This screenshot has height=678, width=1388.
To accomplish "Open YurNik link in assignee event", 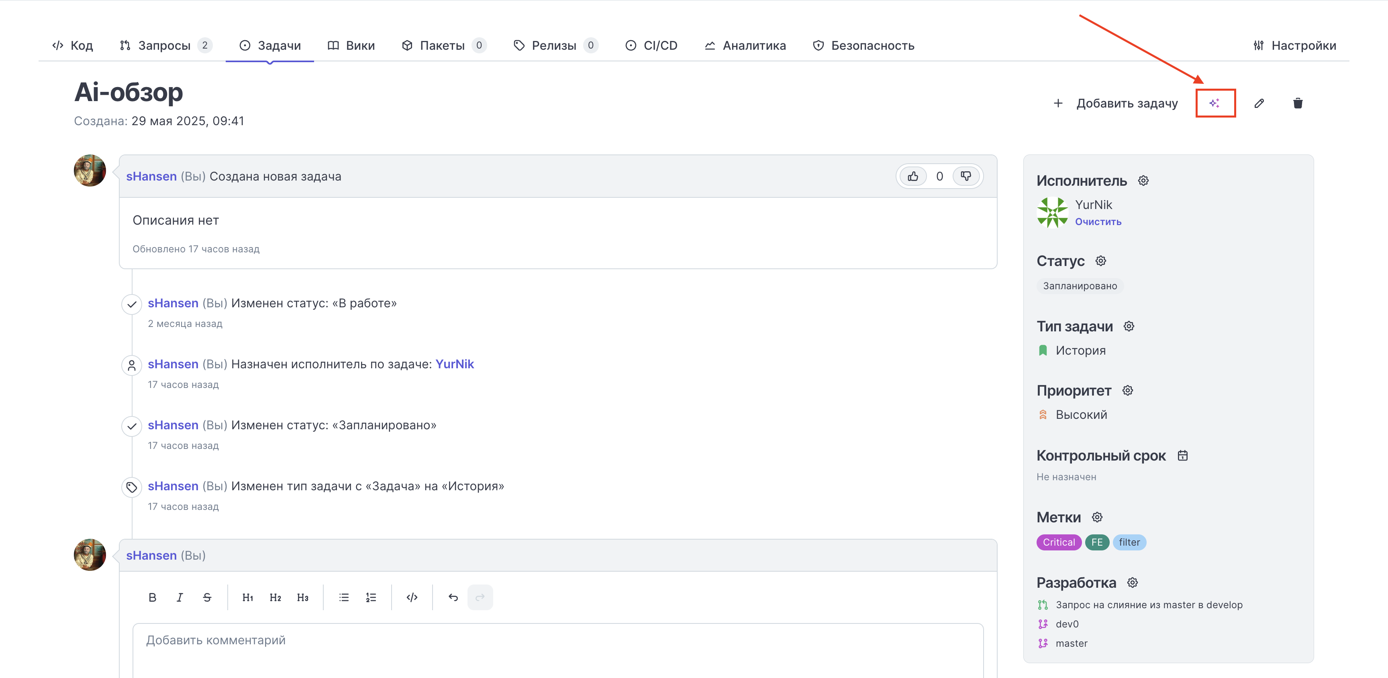I will point(455,364).
